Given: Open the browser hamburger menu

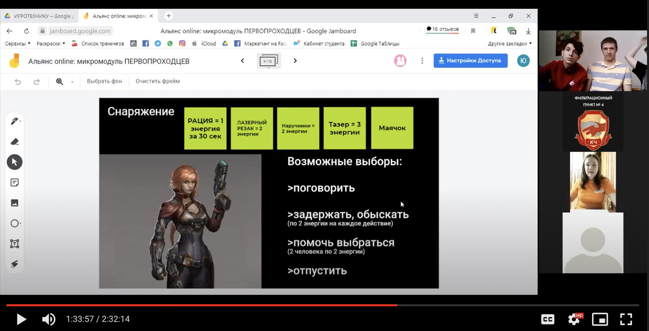Looking at the screenshot, I should pos(476,16).
